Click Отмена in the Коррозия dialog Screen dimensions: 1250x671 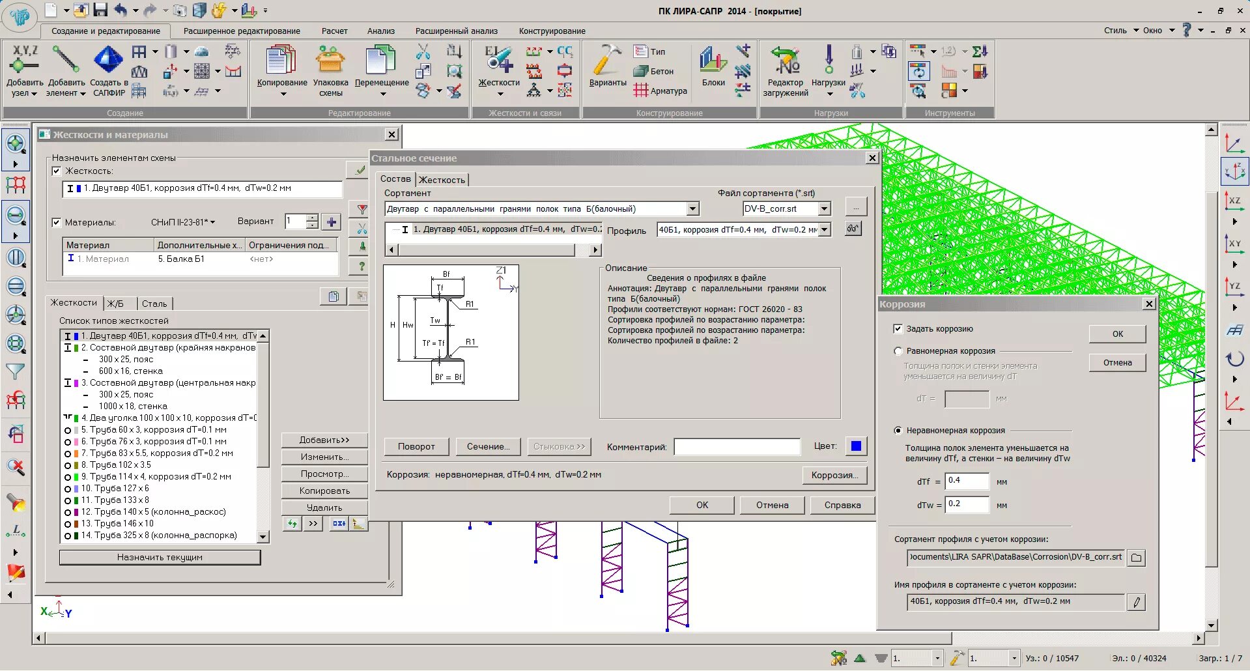[x=1117, y=363]
